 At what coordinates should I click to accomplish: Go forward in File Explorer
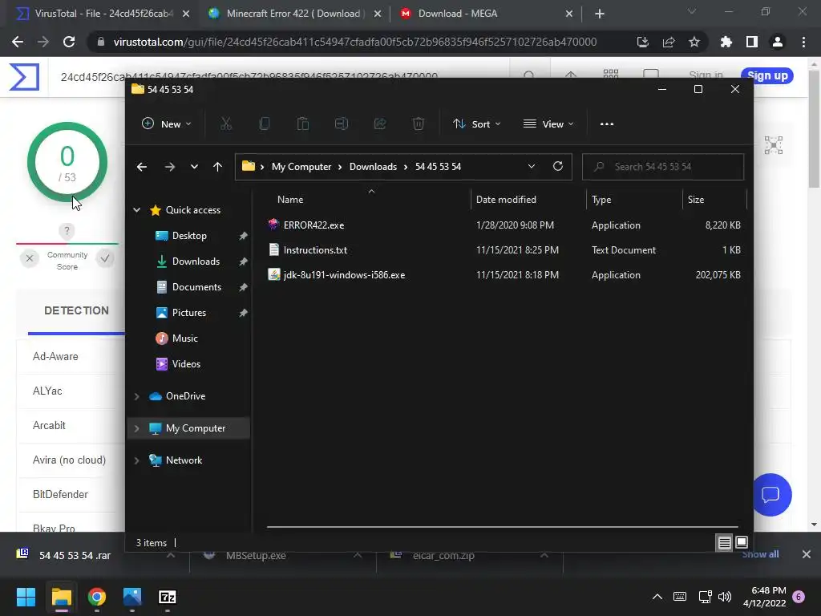(170, 167)
